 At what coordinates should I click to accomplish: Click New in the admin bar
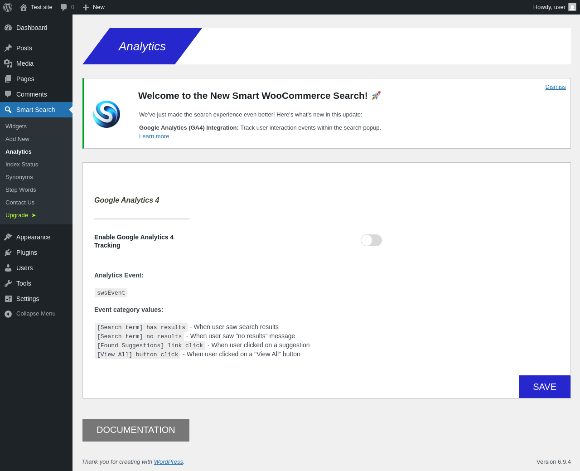coord(99,7)
